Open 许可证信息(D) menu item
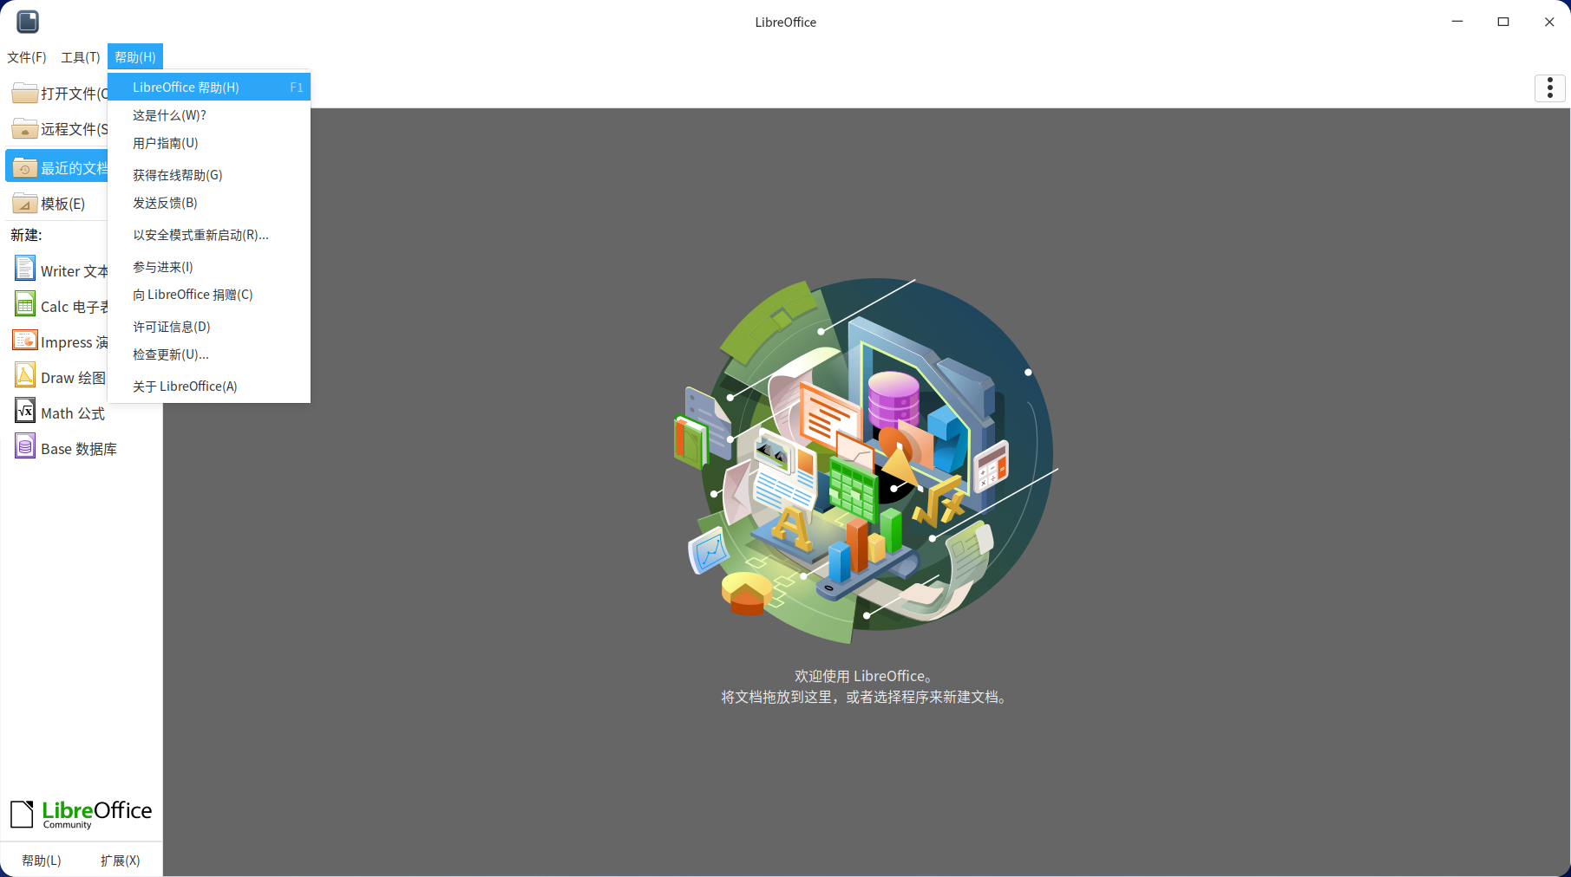This screenshot has height=877, width=1571. pyautogui.click(x=209, y=327)
